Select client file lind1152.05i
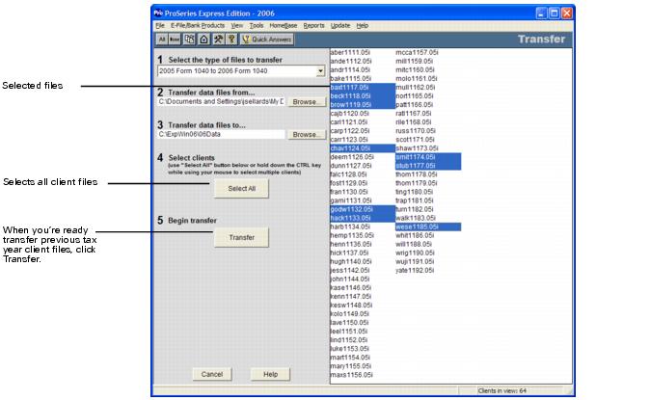The height and width of the screenshot is (400, 650). tap(349, 340)
